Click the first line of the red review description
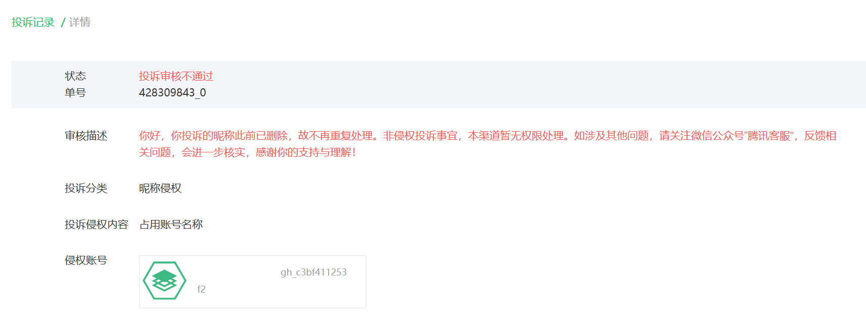The height and width of the screenshot is (330, 866). [487, 136]
